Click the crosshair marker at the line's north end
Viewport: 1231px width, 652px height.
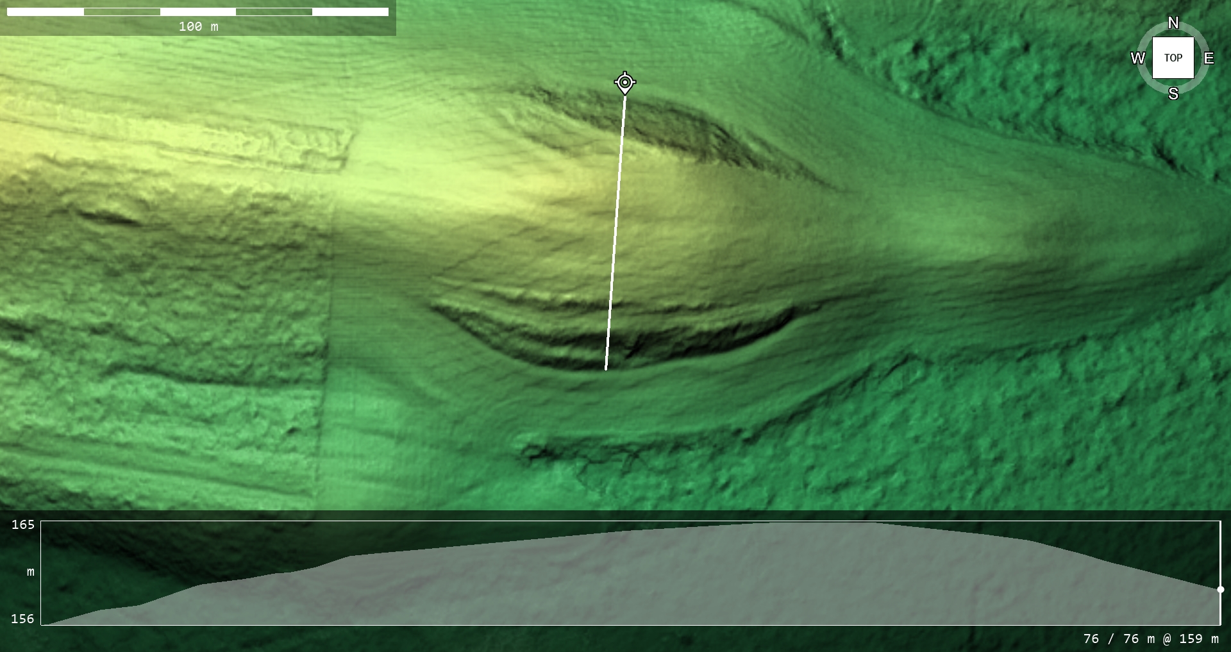(x=625, y=83)
